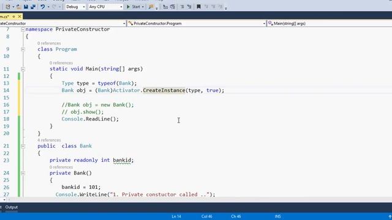Click the Ch 46 status bar indicator
The height and width of the screenshot is (220, 392).
pos(236,216)
